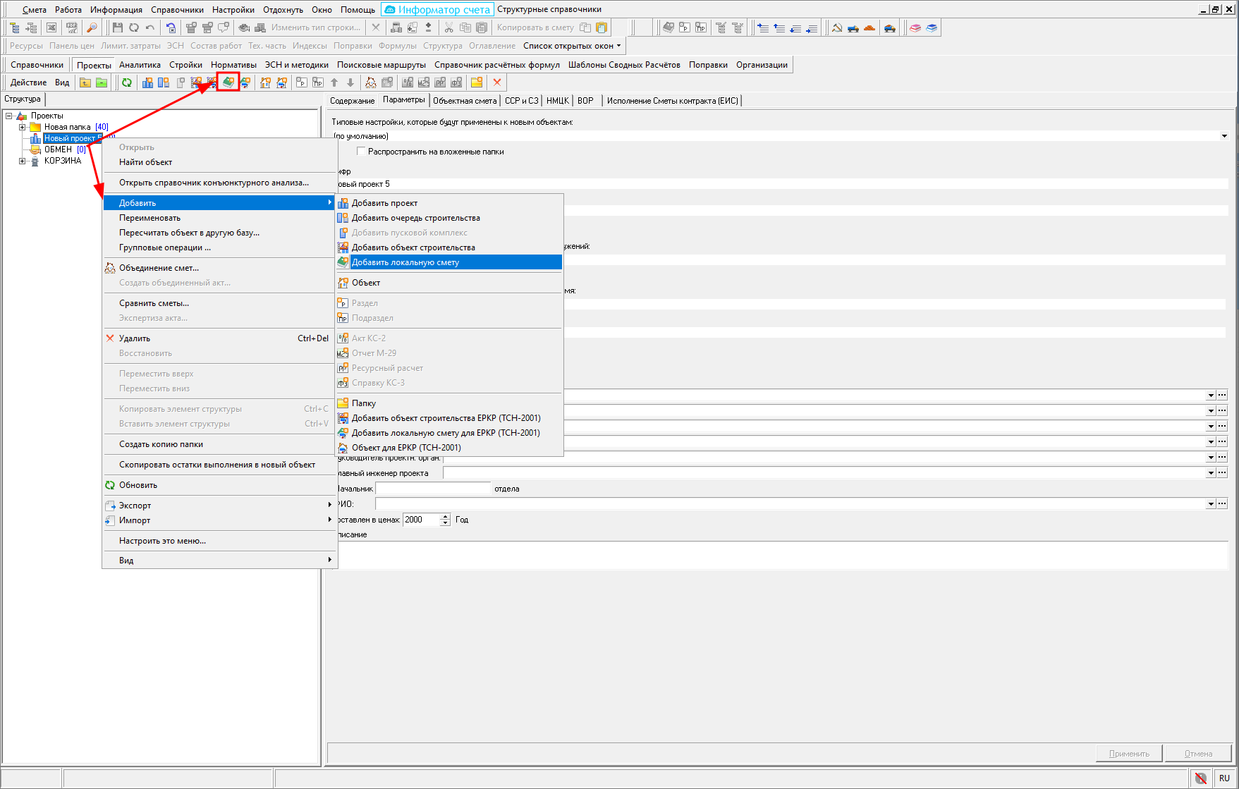Enable 'Распространить на вложенные папки' checkbox
This screenshot has height=789, width=1239.
point(362,152)
